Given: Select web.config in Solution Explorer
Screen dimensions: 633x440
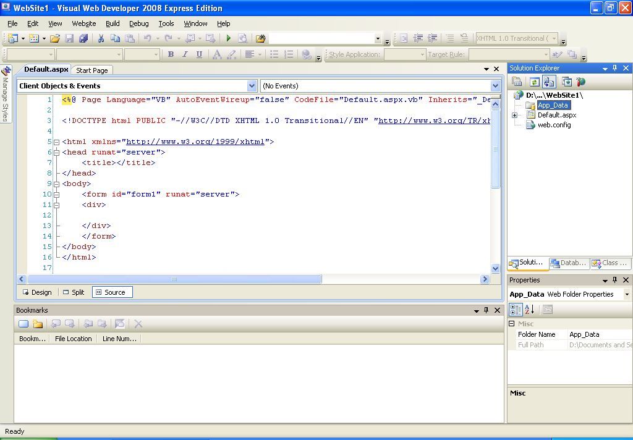Looking at the screenshot, I should pos(554,125).
